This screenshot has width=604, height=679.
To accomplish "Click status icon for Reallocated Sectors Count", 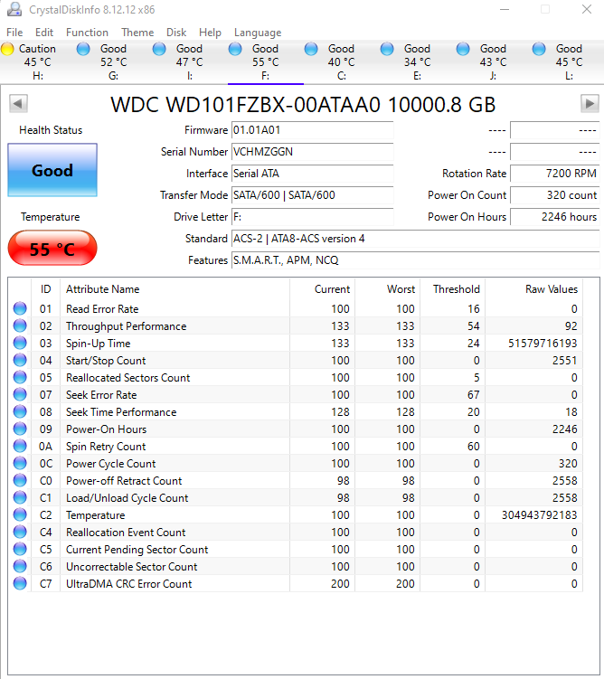I will click(20, 377).
